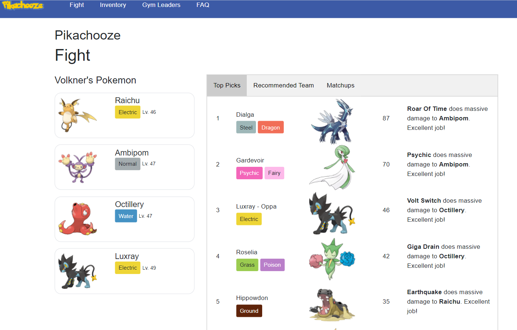Screen dimensions: 517x330
Task: Click the Roselia artwork image
Action: pyautogui.click(x=332, y=259)
